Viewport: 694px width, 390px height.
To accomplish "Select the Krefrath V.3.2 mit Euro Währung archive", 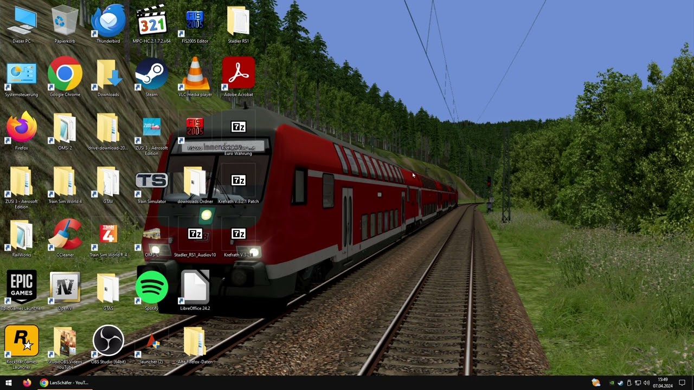I will click(x=239, y=134).
